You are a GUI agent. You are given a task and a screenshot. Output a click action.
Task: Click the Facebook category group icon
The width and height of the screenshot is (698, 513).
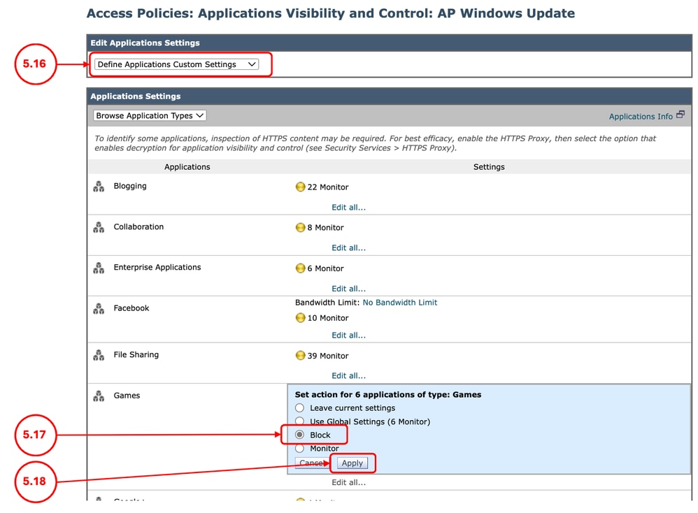click(x=98, y=308)
